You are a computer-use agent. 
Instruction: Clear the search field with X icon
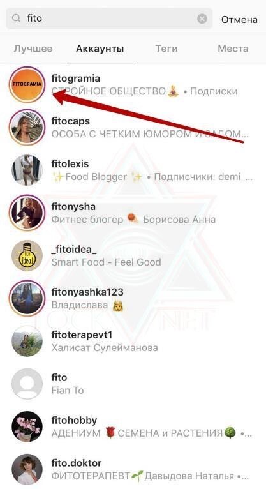click(x=202, y=19)
